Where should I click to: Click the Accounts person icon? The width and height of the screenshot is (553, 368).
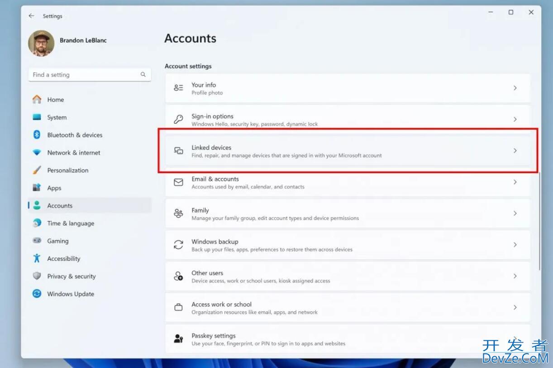pyautogui.click(x=37, y=206)
